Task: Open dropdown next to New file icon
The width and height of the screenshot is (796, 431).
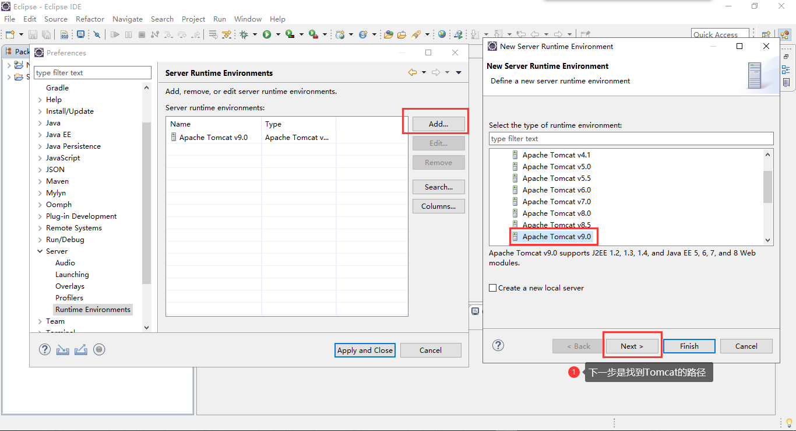Action: point(21,34)
